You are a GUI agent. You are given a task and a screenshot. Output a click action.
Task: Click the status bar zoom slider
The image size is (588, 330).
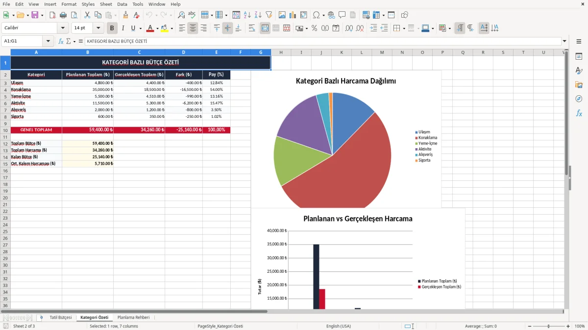[548, 326]
